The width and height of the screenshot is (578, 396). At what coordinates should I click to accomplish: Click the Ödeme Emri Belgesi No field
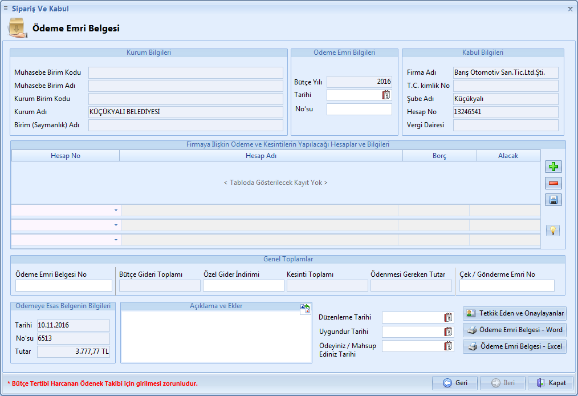pos(64,286)
